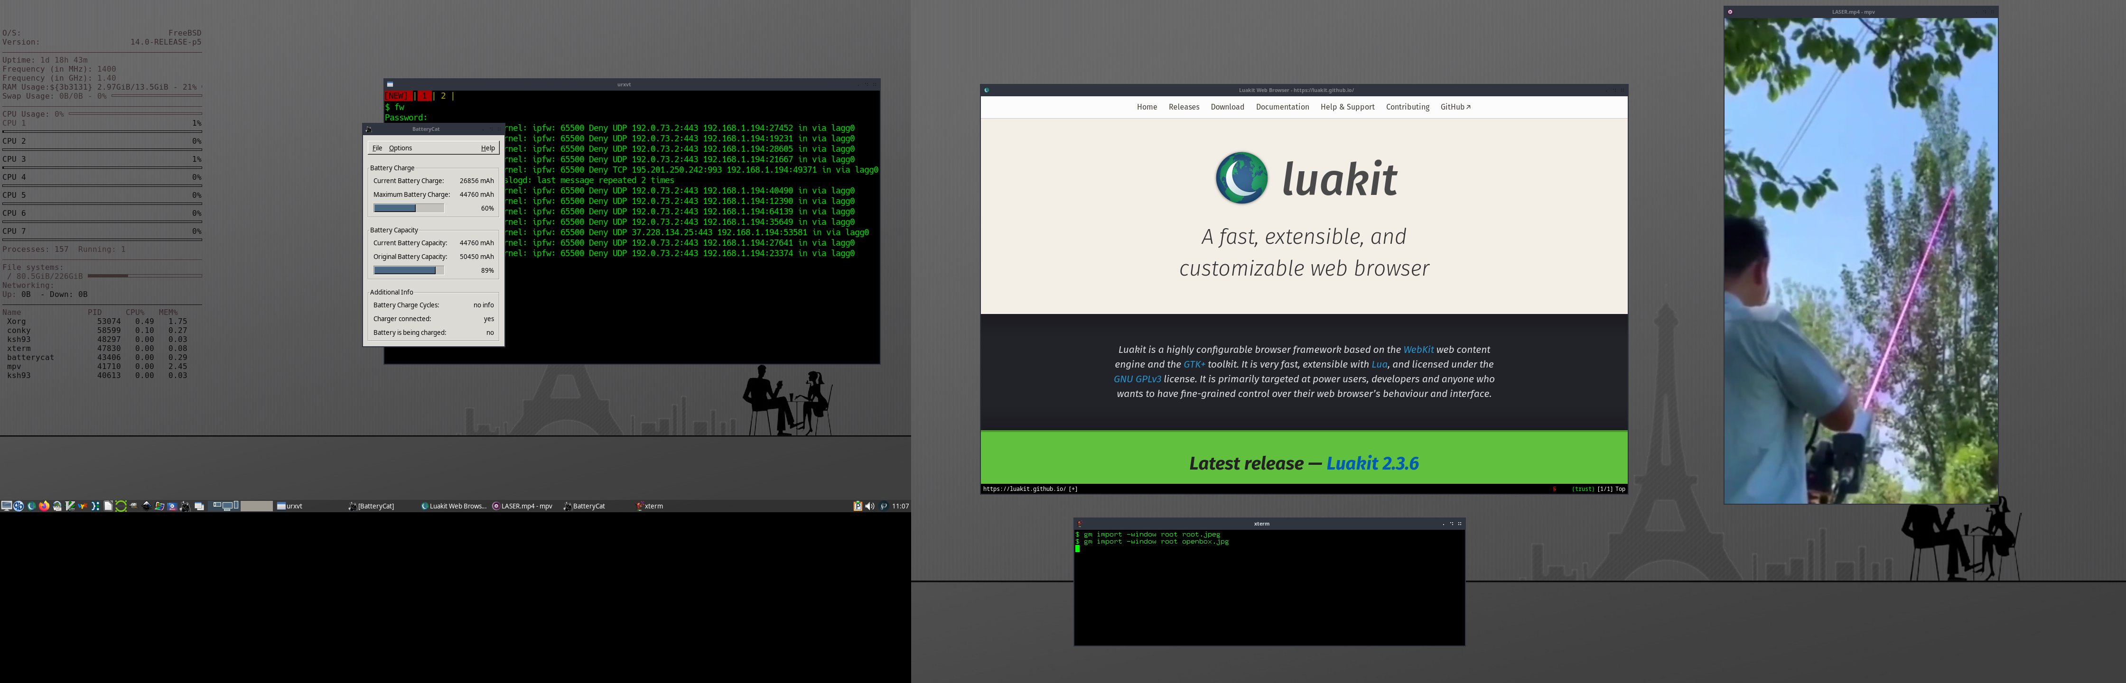Select tab 1 in urxvt terminal

[424, 96]
